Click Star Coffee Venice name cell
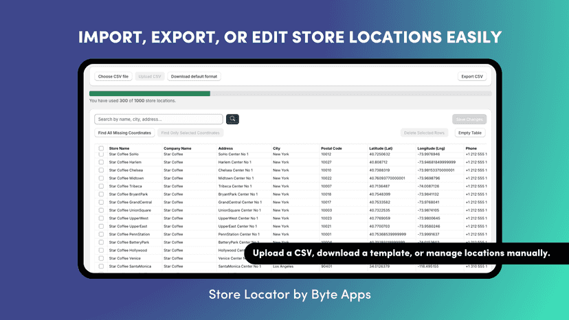Image resolution: width=569 pixels, height=320 pixels. point(124,258)
